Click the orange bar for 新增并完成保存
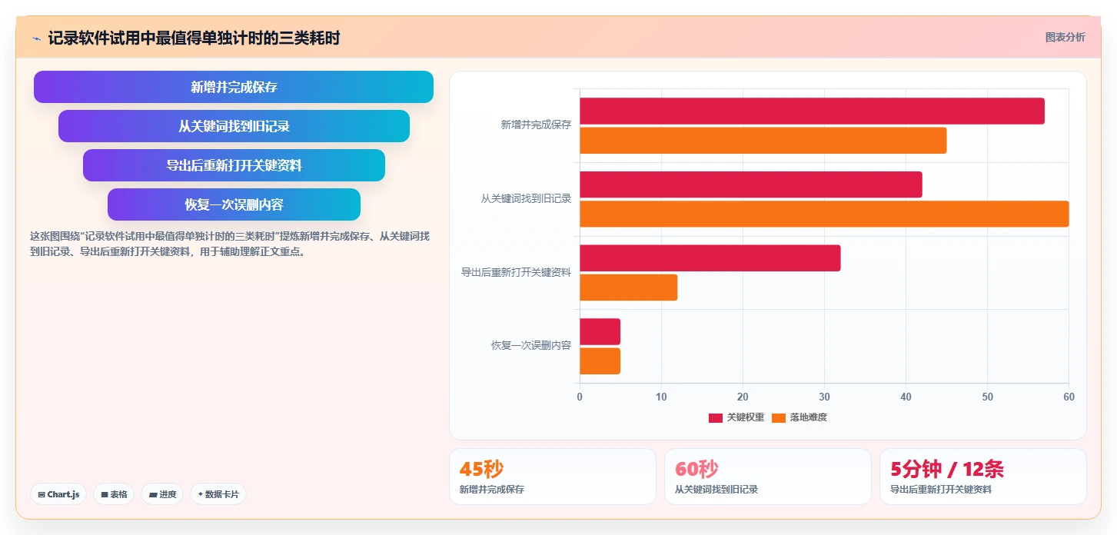This screenshot has height=535, width=1117. [763, 141]
